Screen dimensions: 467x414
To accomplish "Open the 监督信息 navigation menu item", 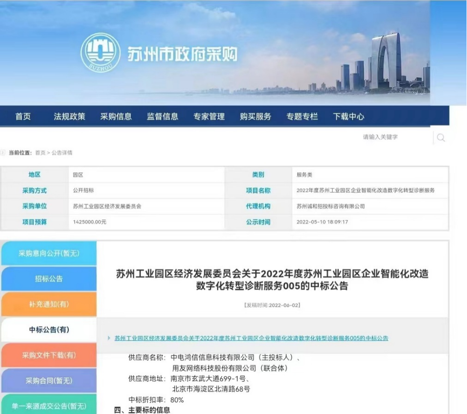I will pyautogui.click(x=162, y=117).
